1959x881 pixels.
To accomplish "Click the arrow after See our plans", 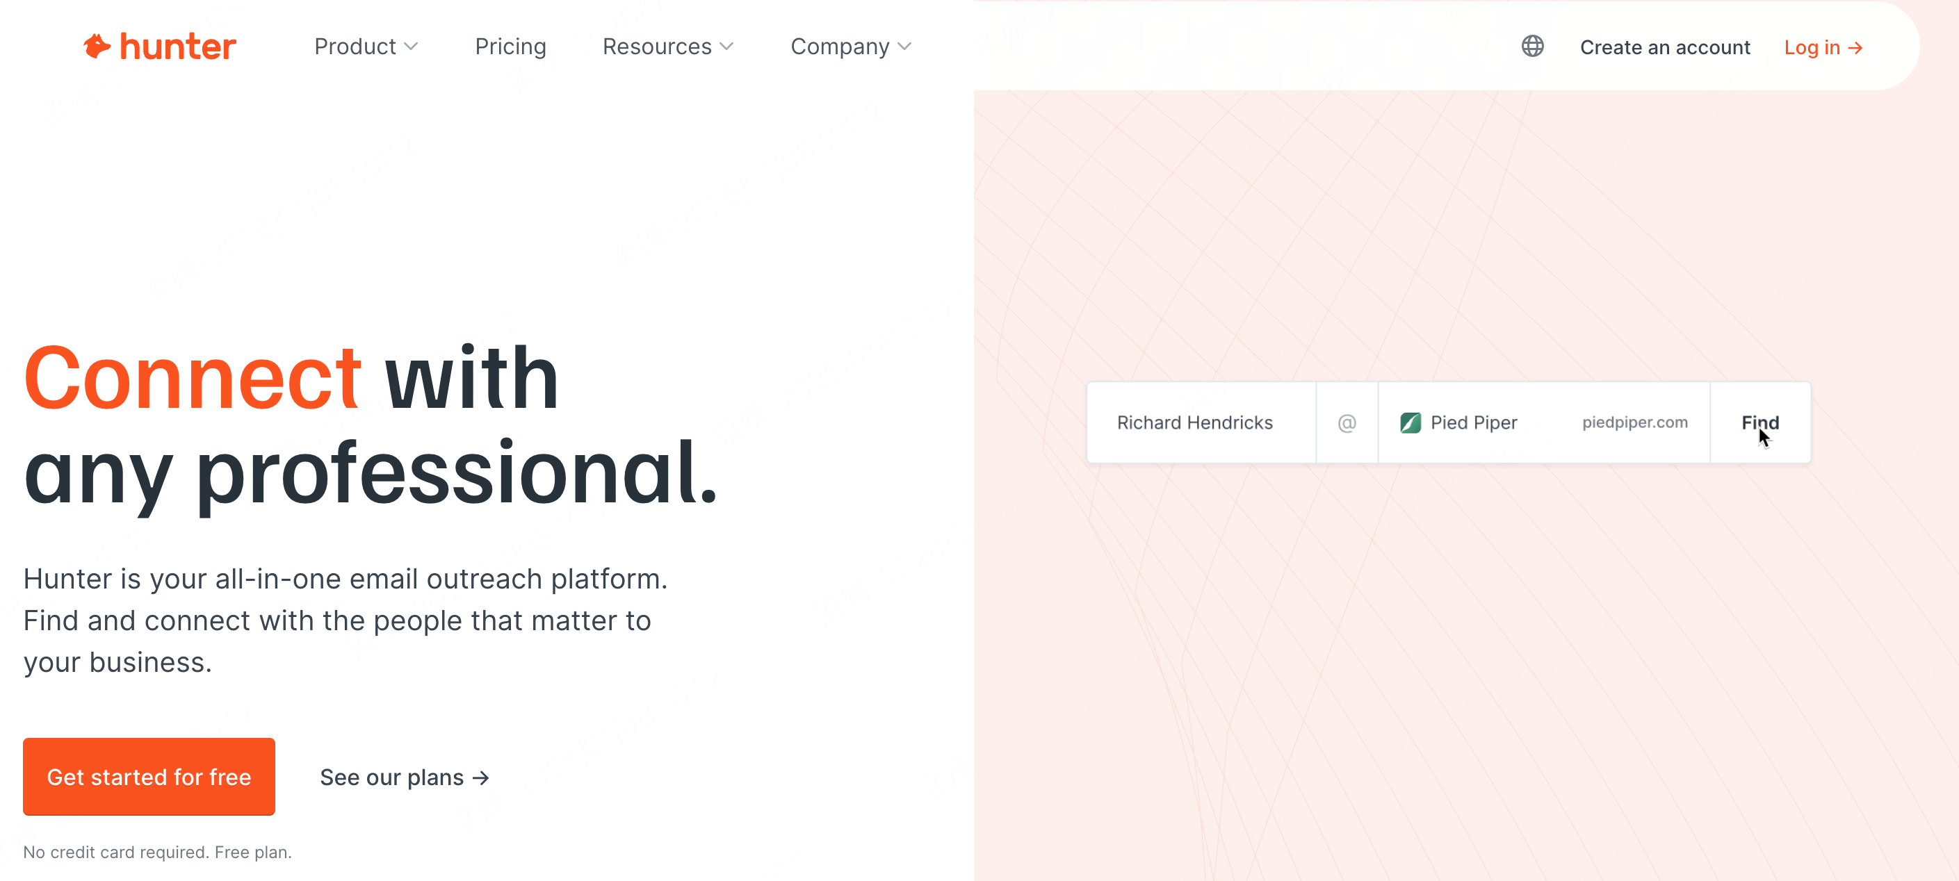I will pyautogui.click(x=480, y=777).
